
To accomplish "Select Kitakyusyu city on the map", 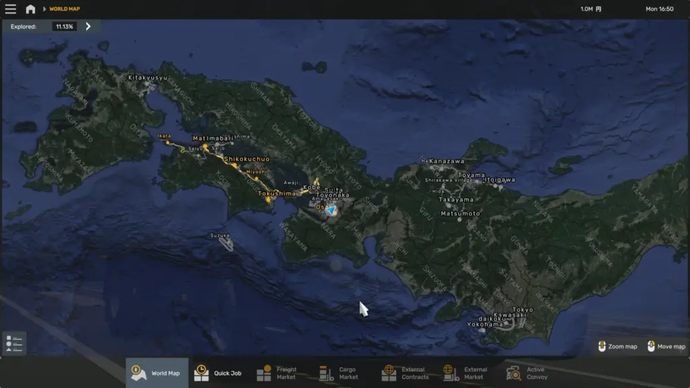I will (148, 77).
